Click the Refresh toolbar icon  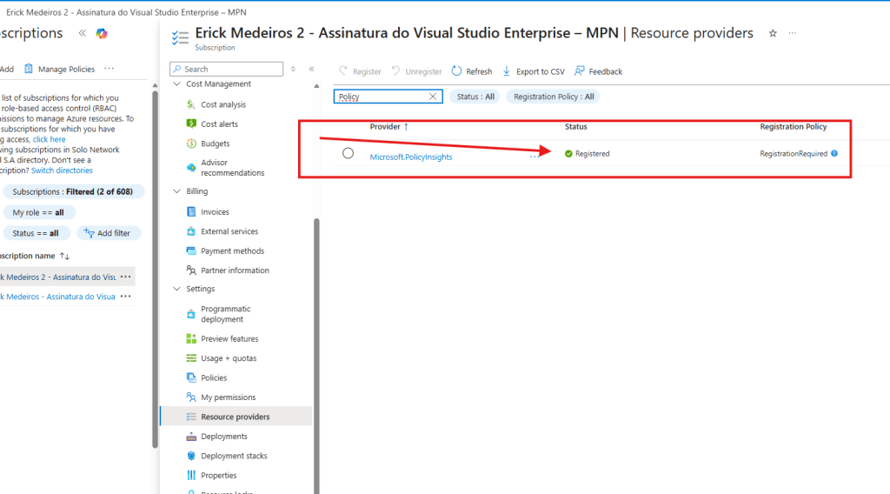click(x=456, y=71)
